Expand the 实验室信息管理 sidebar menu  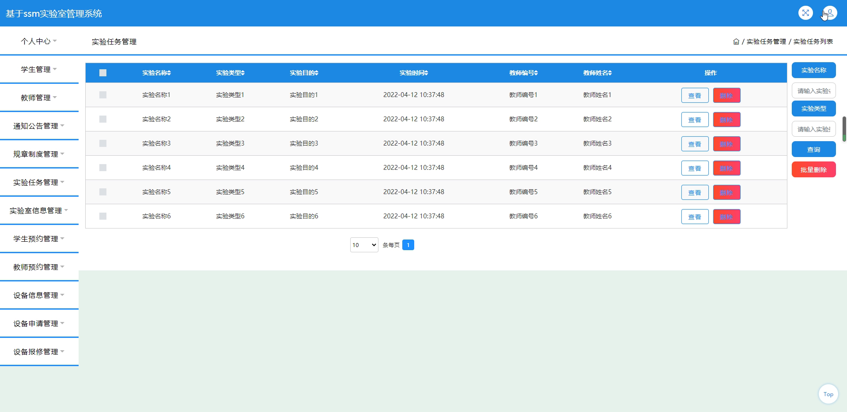(39, 210)
